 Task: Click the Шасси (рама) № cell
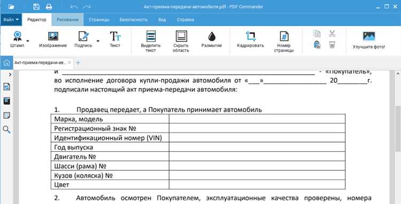(110, 166)
